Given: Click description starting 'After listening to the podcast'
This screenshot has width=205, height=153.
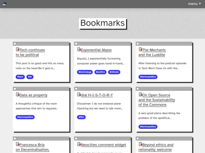Looking at the screenshot, I should tap(162, 66).
